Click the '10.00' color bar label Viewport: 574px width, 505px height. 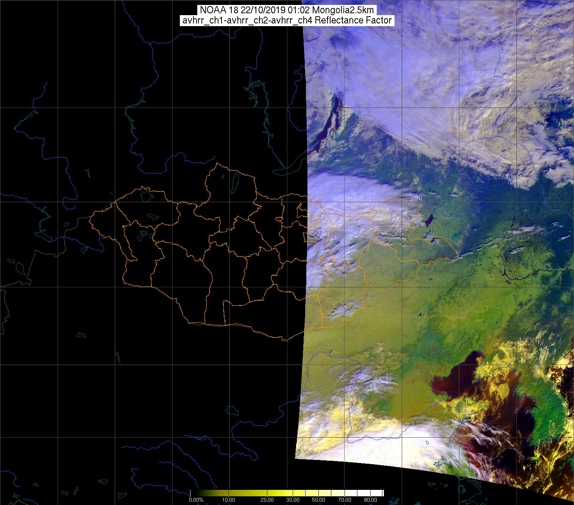tap(229, 500)
